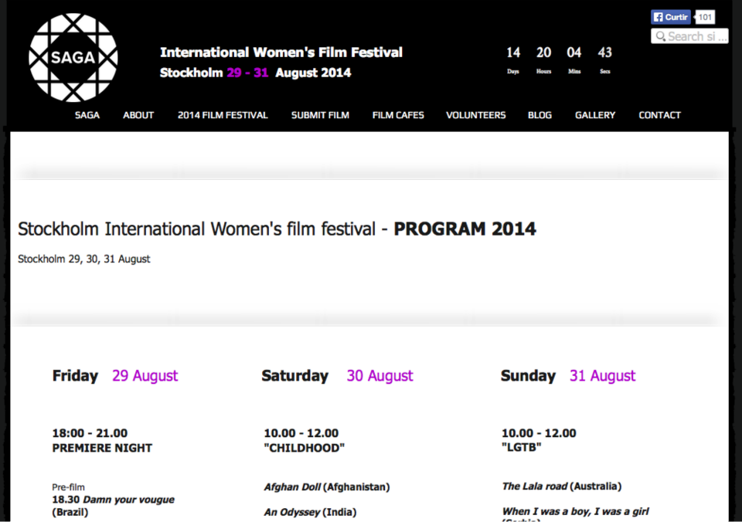Open the GALLERY page
Image resolution: width=742 pixels, height=522 pixels.
595,115
